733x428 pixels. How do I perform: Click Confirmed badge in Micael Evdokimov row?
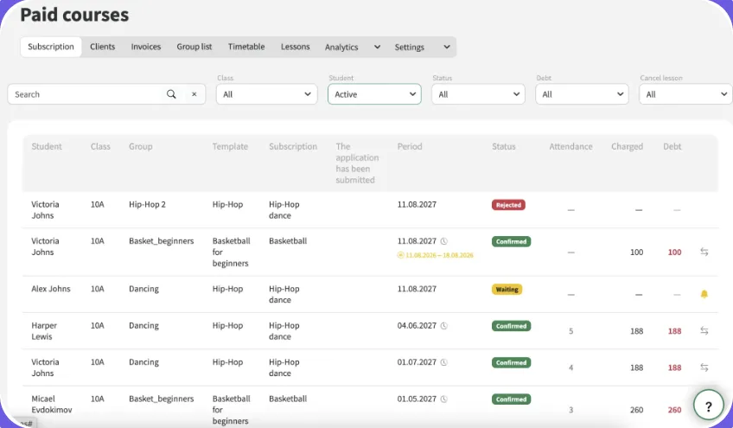(x=511, y=399)
